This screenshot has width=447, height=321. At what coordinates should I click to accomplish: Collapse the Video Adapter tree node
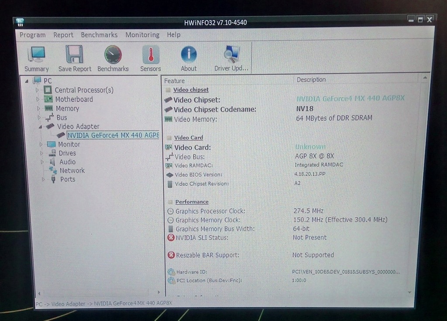(40, 127)
